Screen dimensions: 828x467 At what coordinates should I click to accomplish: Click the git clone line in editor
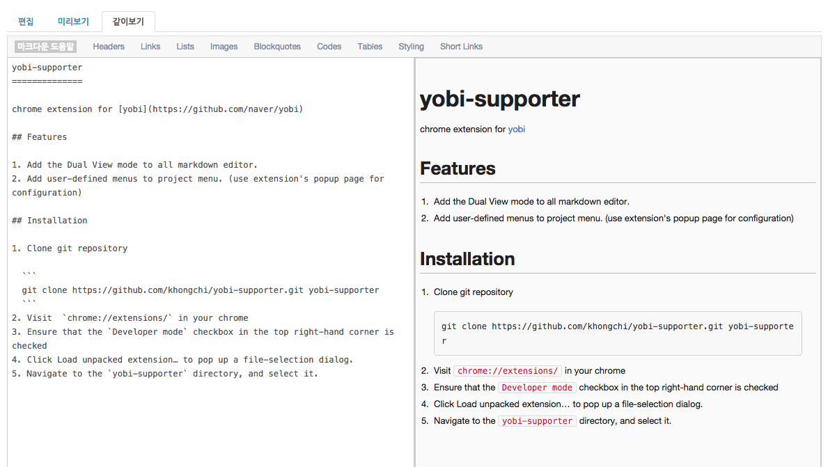(x=201, y=290)
